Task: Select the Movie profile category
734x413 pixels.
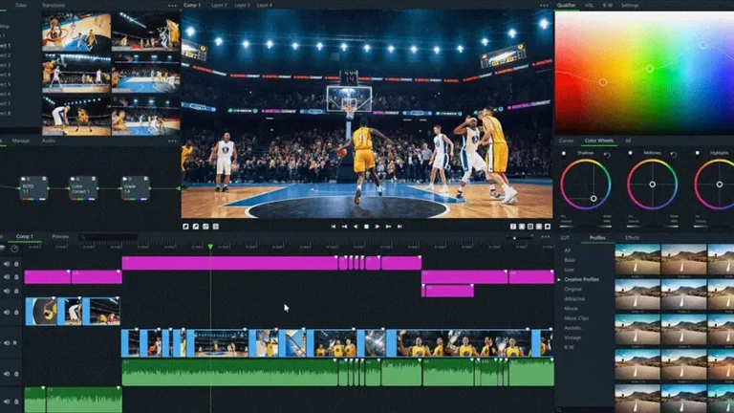Action: pos(571,309)
